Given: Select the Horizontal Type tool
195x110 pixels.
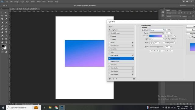Looking at the screenshot, I should pyautogui.click(x=6, y=36).
